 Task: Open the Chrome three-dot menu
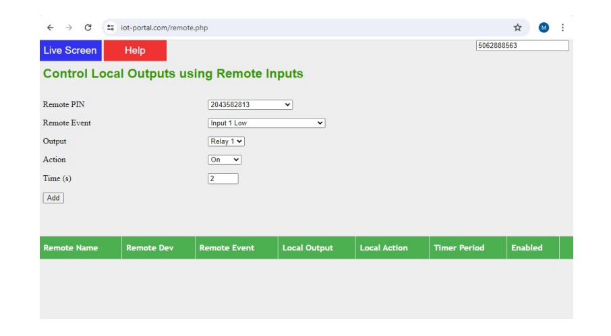point(562,28)
